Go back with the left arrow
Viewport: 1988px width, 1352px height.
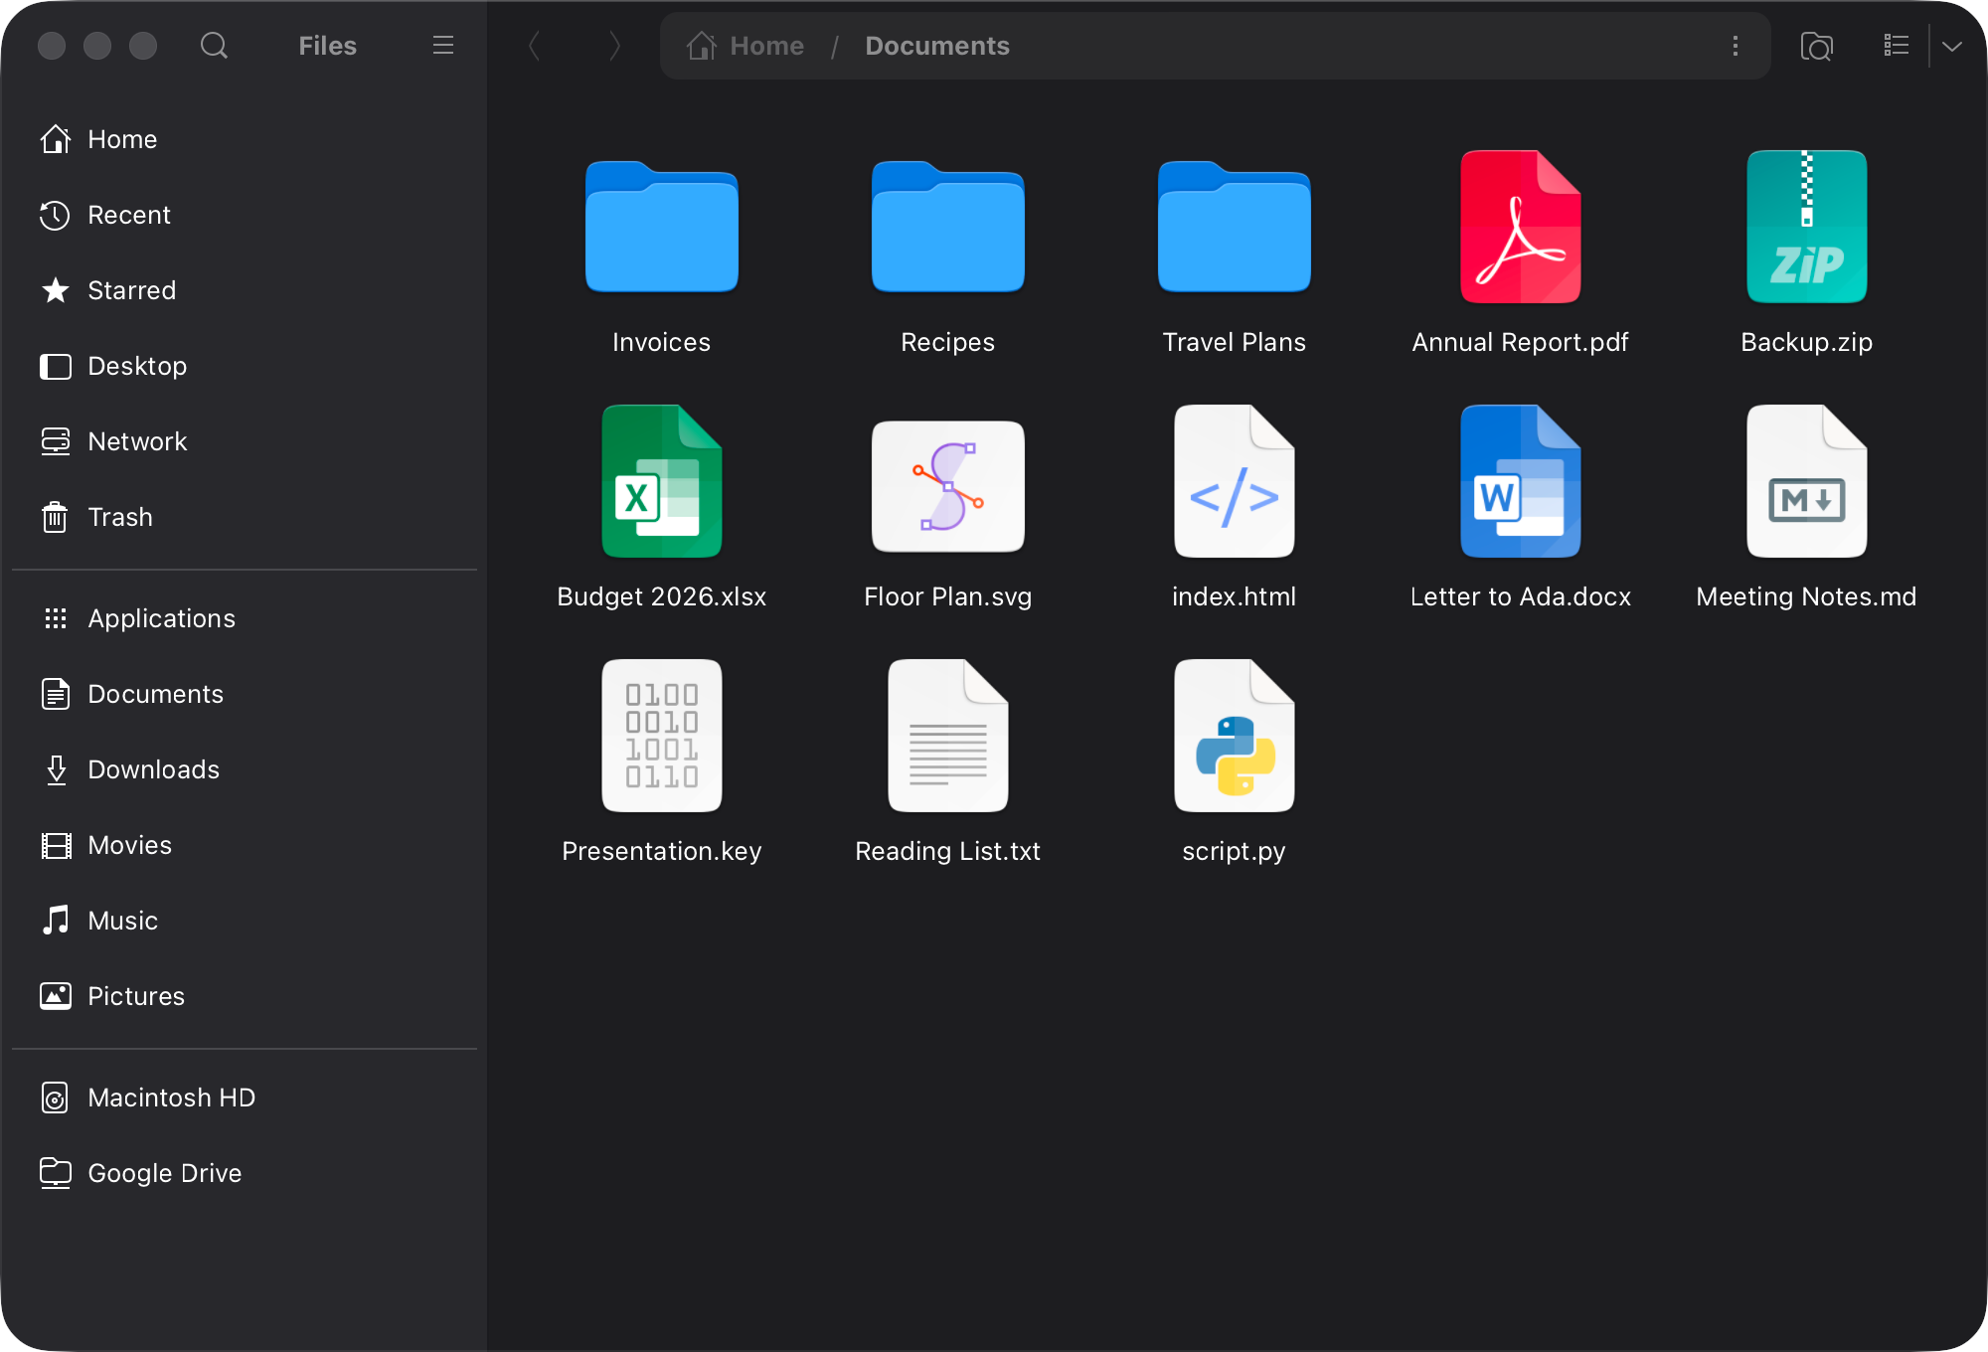pyautogui.click(x=534, y=46)
